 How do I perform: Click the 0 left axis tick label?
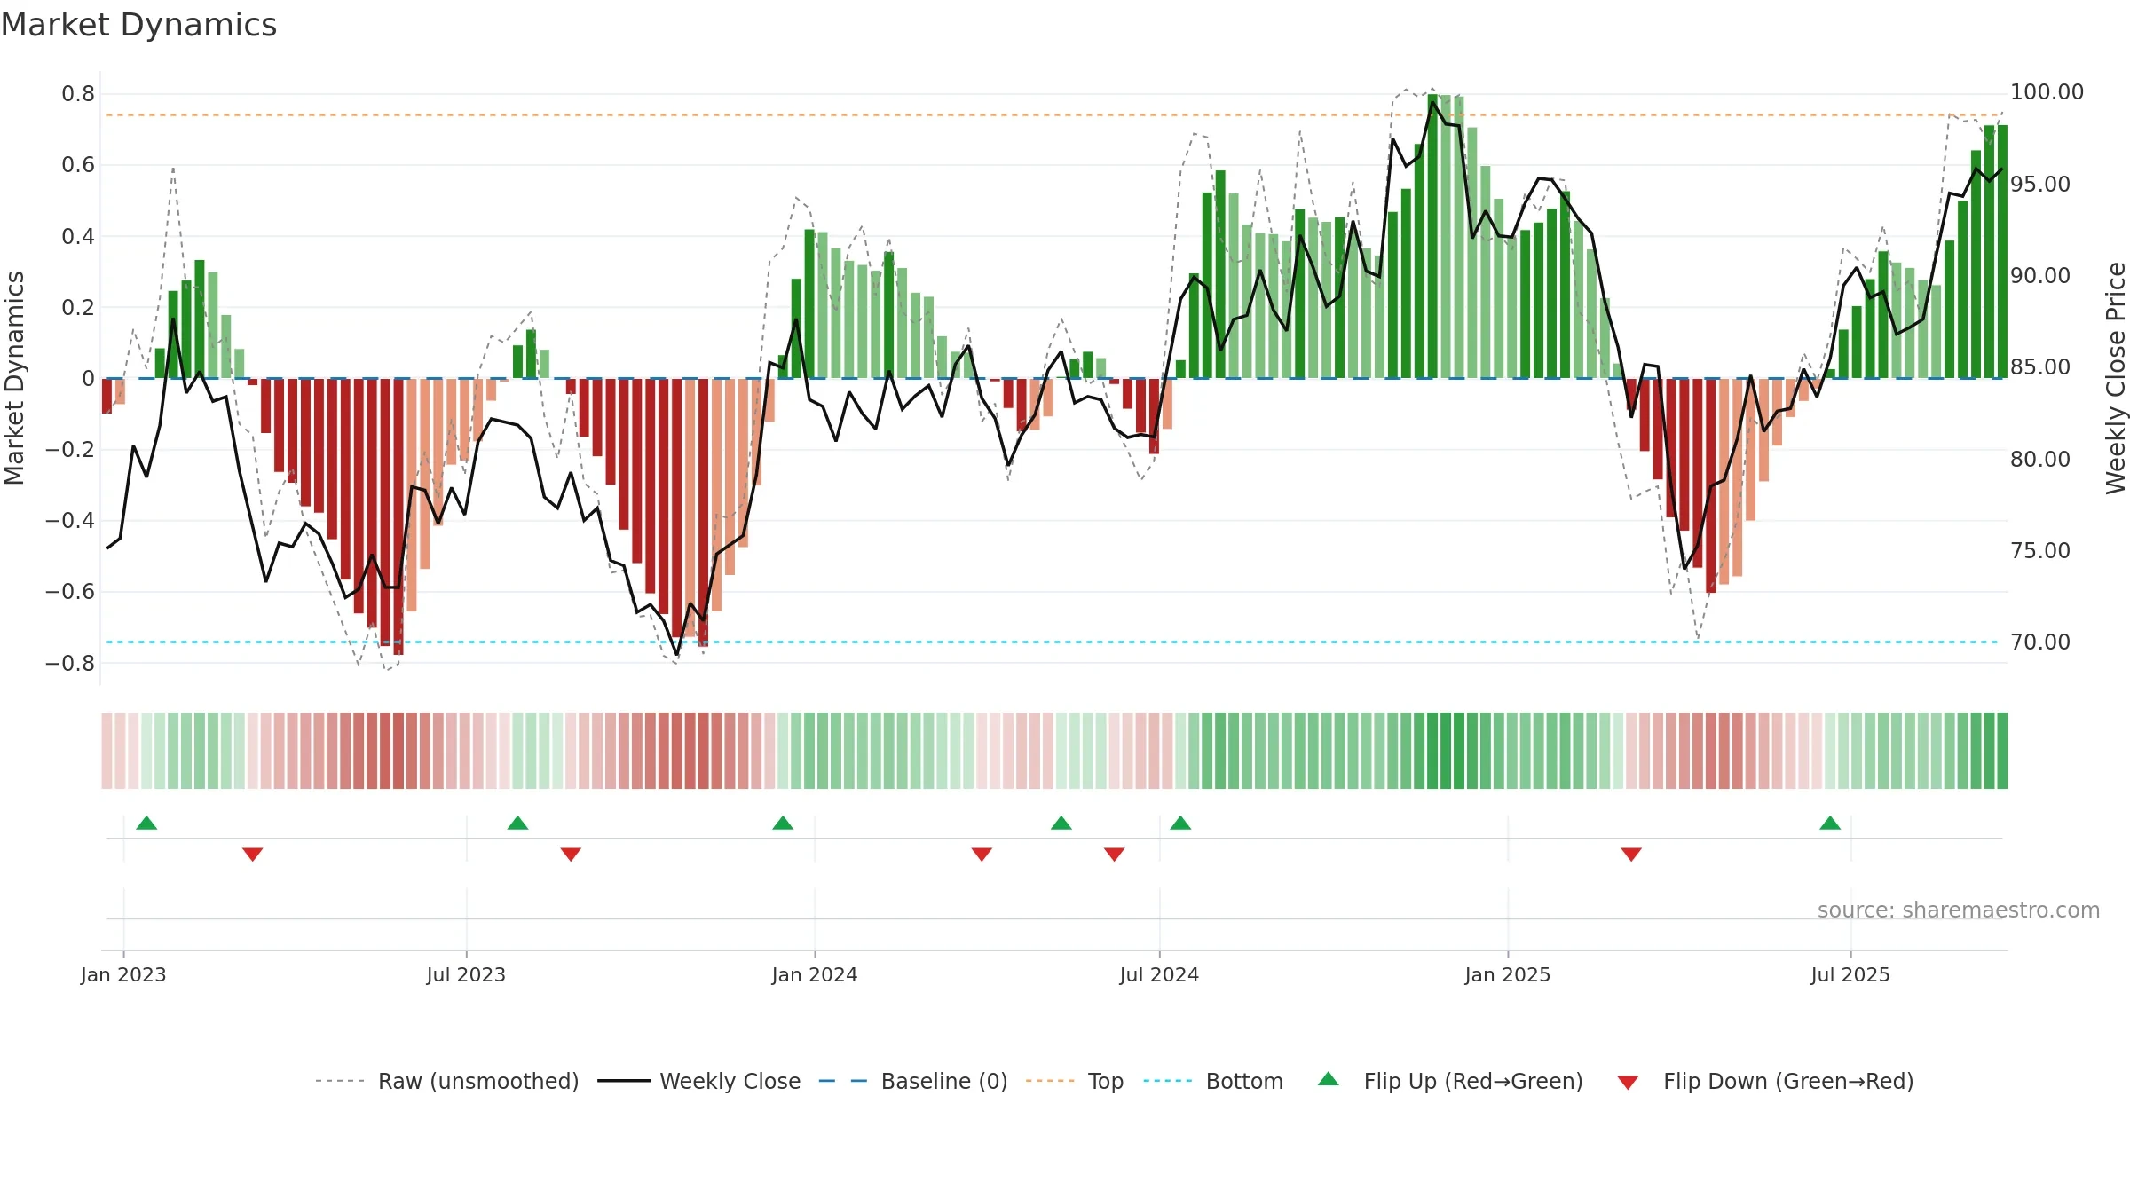point(88,379)
